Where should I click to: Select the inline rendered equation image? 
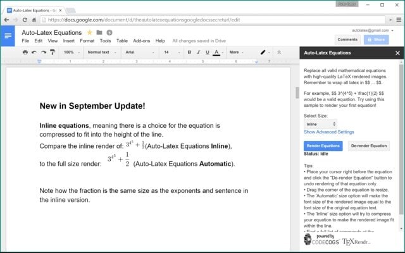[x=135, y=145]
